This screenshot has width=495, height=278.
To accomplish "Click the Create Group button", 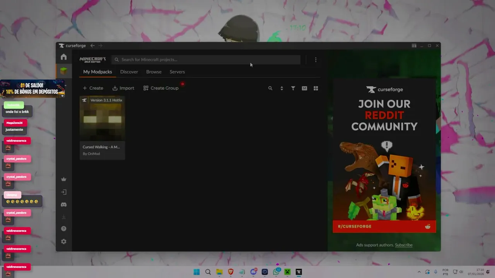I will pos(161,88).
